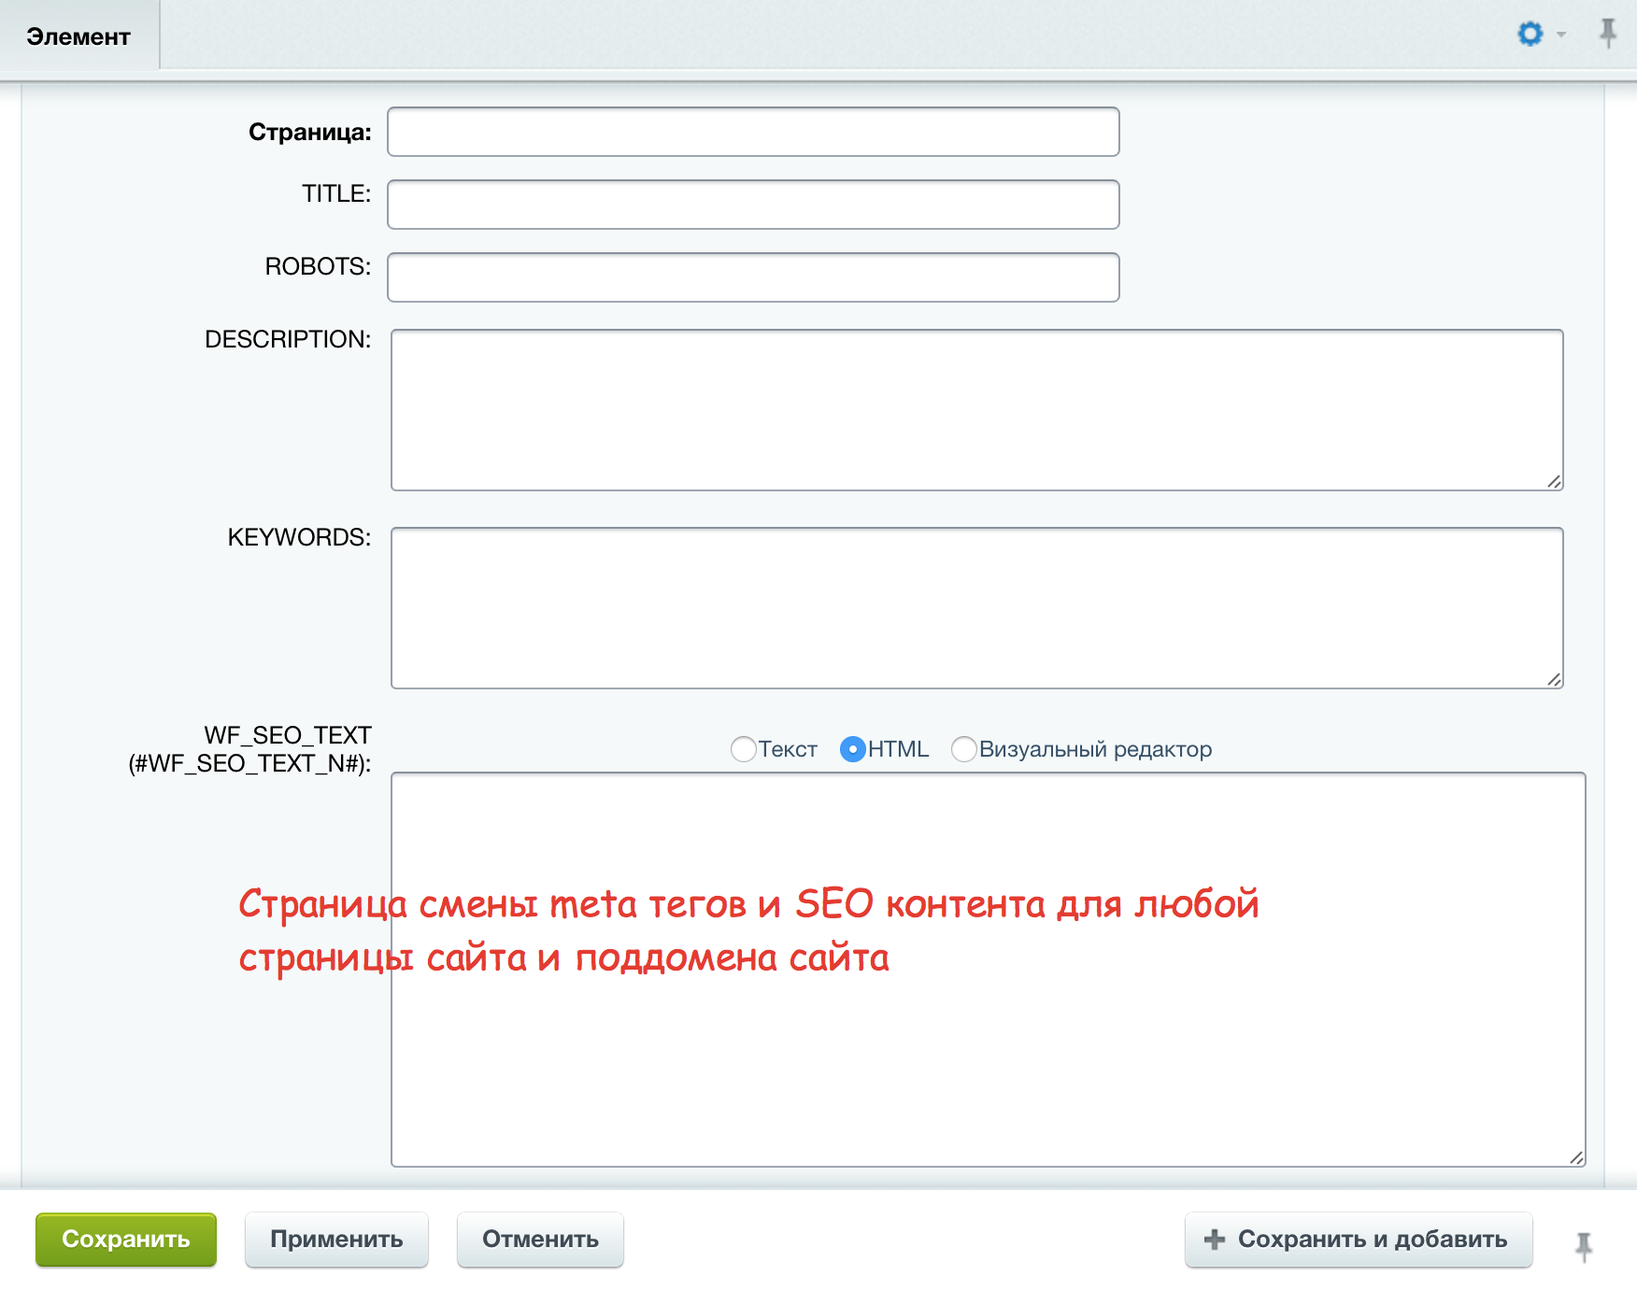Click the pin icon in the top tab bar
The height and width of the screenshot is (1291, 1637).
tap(1607, 34)
